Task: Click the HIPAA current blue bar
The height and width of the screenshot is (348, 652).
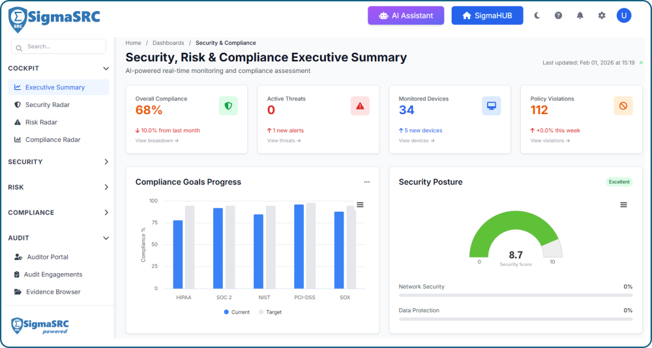Action: [178, 254]
